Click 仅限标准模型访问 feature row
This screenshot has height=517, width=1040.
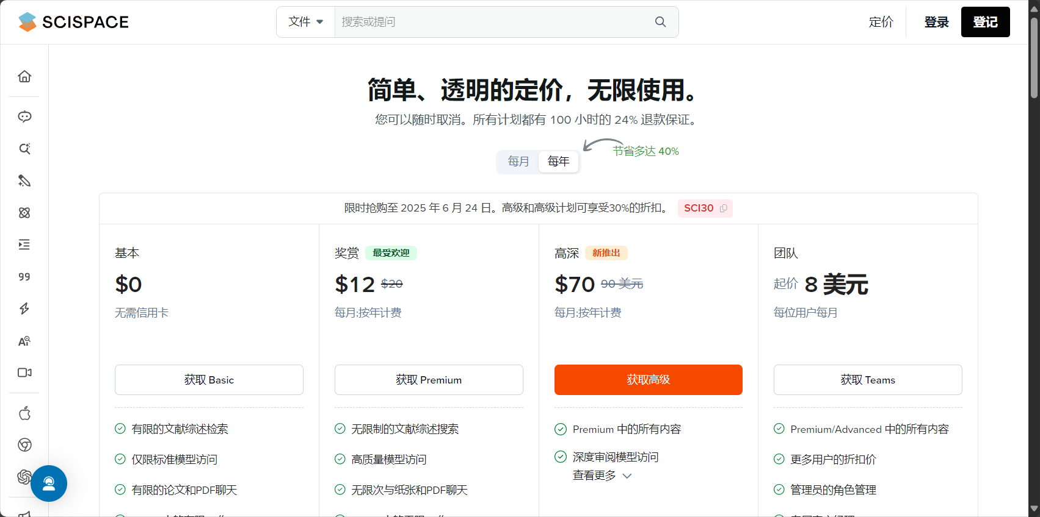[166, 460]
